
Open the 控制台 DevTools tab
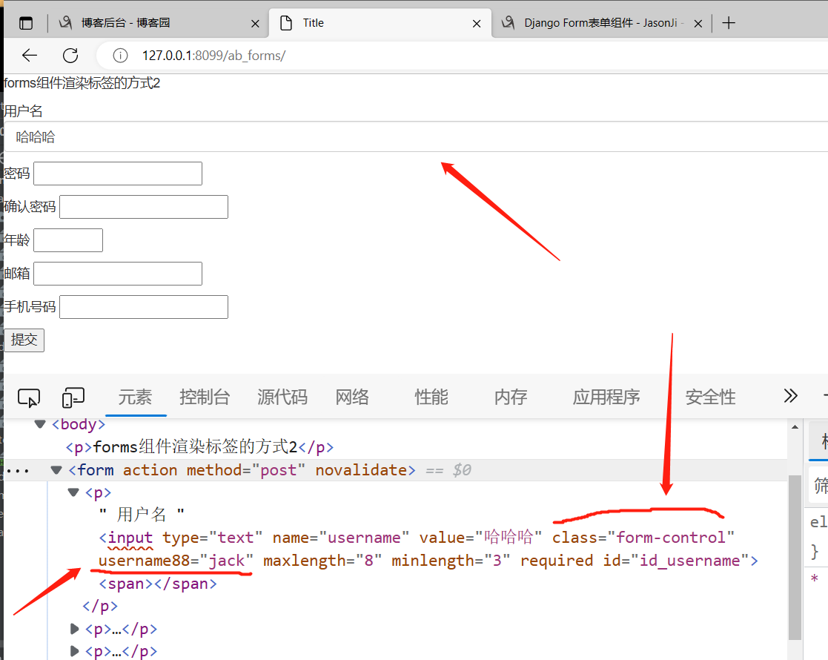click(x=205, y=397)
